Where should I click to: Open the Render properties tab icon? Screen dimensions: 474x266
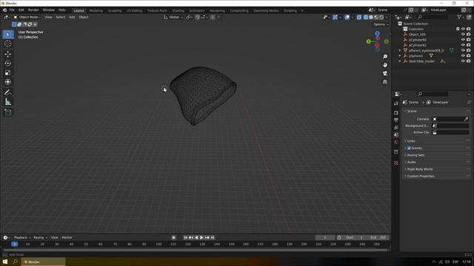[x=396, y=112]
